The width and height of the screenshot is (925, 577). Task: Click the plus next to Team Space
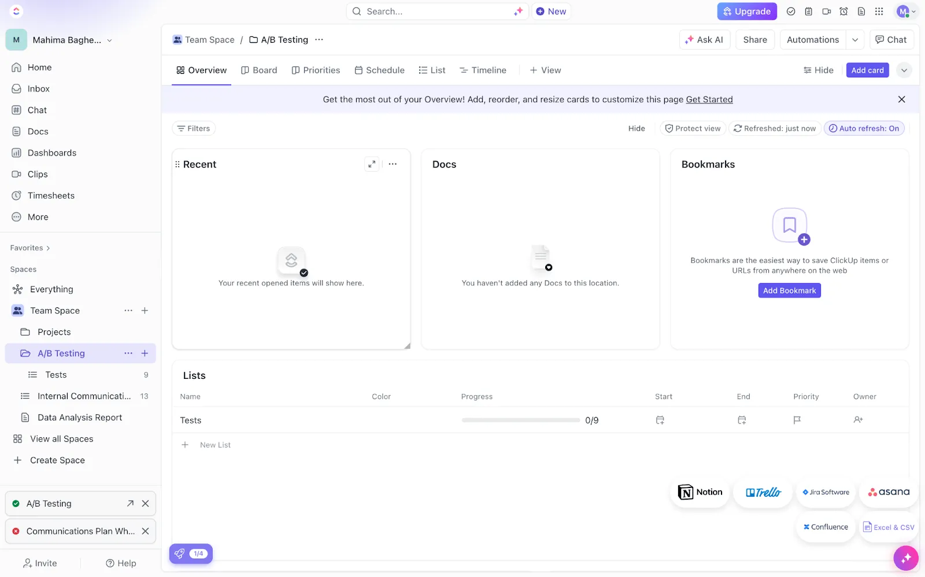click(x=145, y=311)
